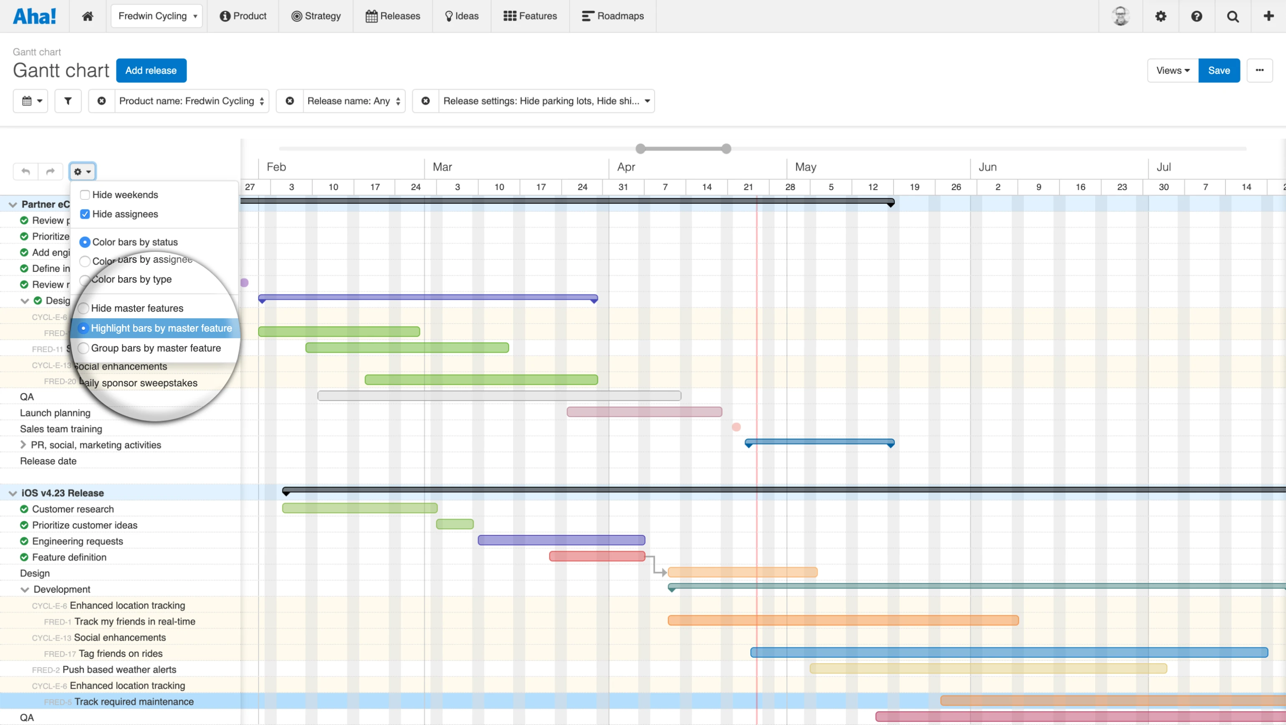Open the Releases menu

(x=393, y=16)
